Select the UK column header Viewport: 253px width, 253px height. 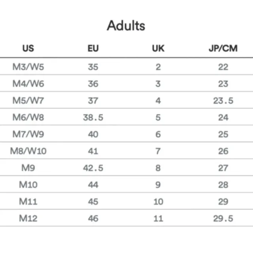click(x=158, y=48)
